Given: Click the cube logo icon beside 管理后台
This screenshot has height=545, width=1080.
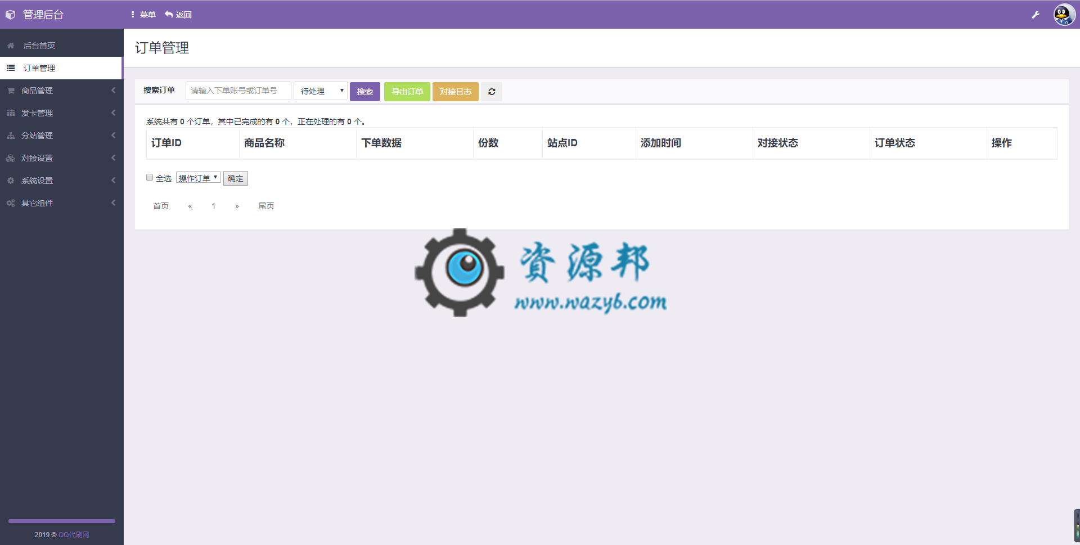Looking at the screenshot, I should click(x=10, y=15).
